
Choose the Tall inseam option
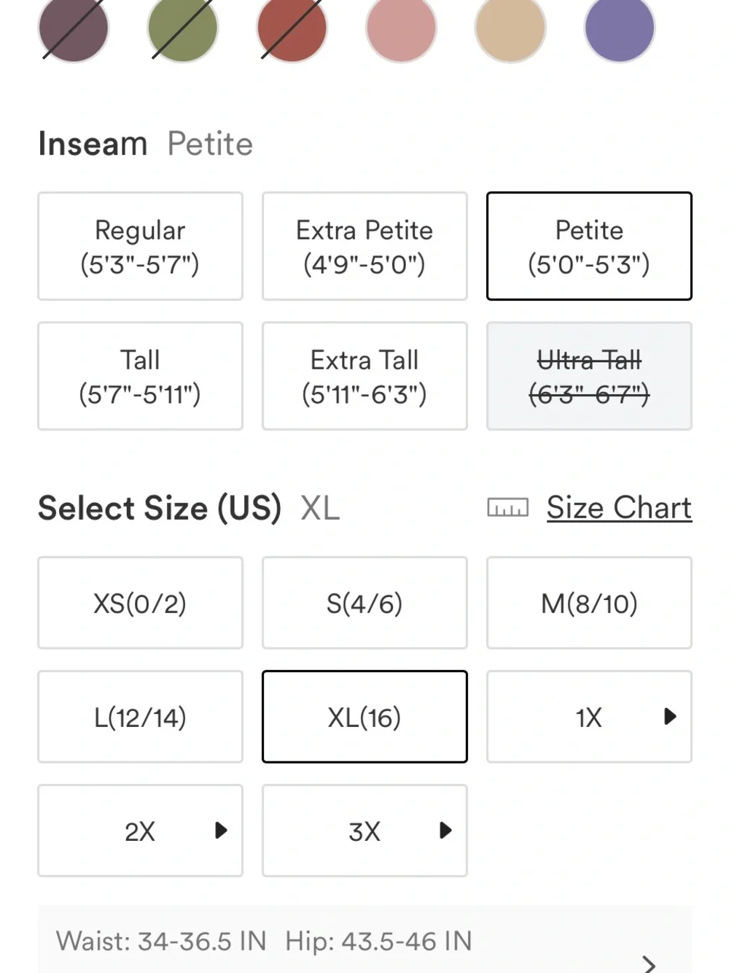[x=140, y=376]
